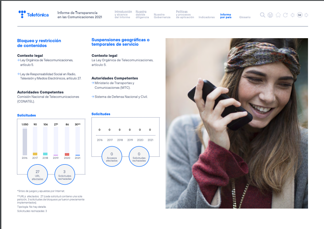The width and height of the screenshot is (324, 229).
Task: Open the Glosario tab
Action: (245, 17)
